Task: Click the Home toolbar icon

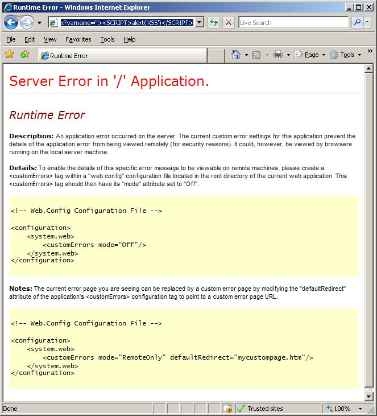Action: [235, 55]
